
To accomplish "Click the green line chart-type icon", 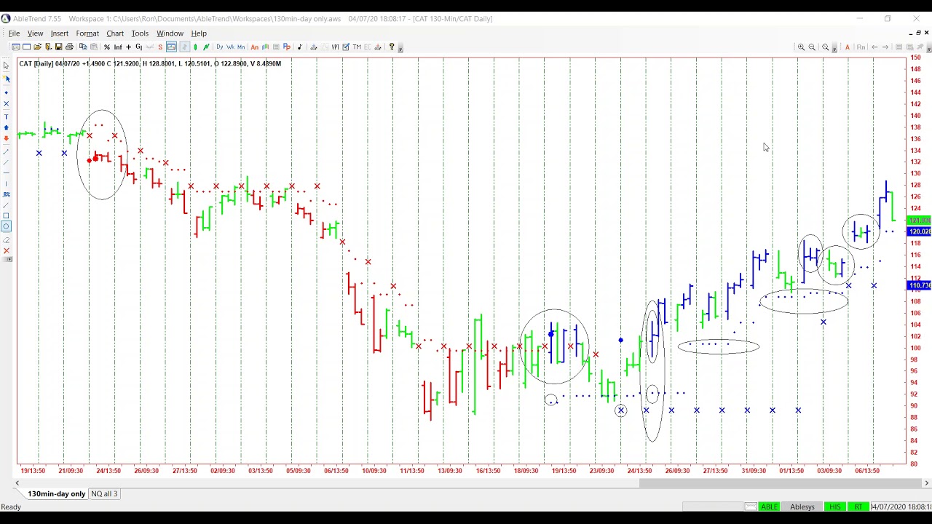I will [x=206, y=47].
